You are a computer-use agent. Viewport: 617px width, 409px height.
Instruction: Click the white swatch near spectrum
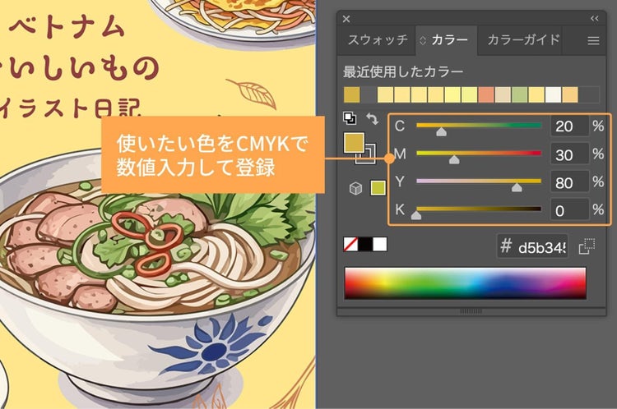[380, 244]
